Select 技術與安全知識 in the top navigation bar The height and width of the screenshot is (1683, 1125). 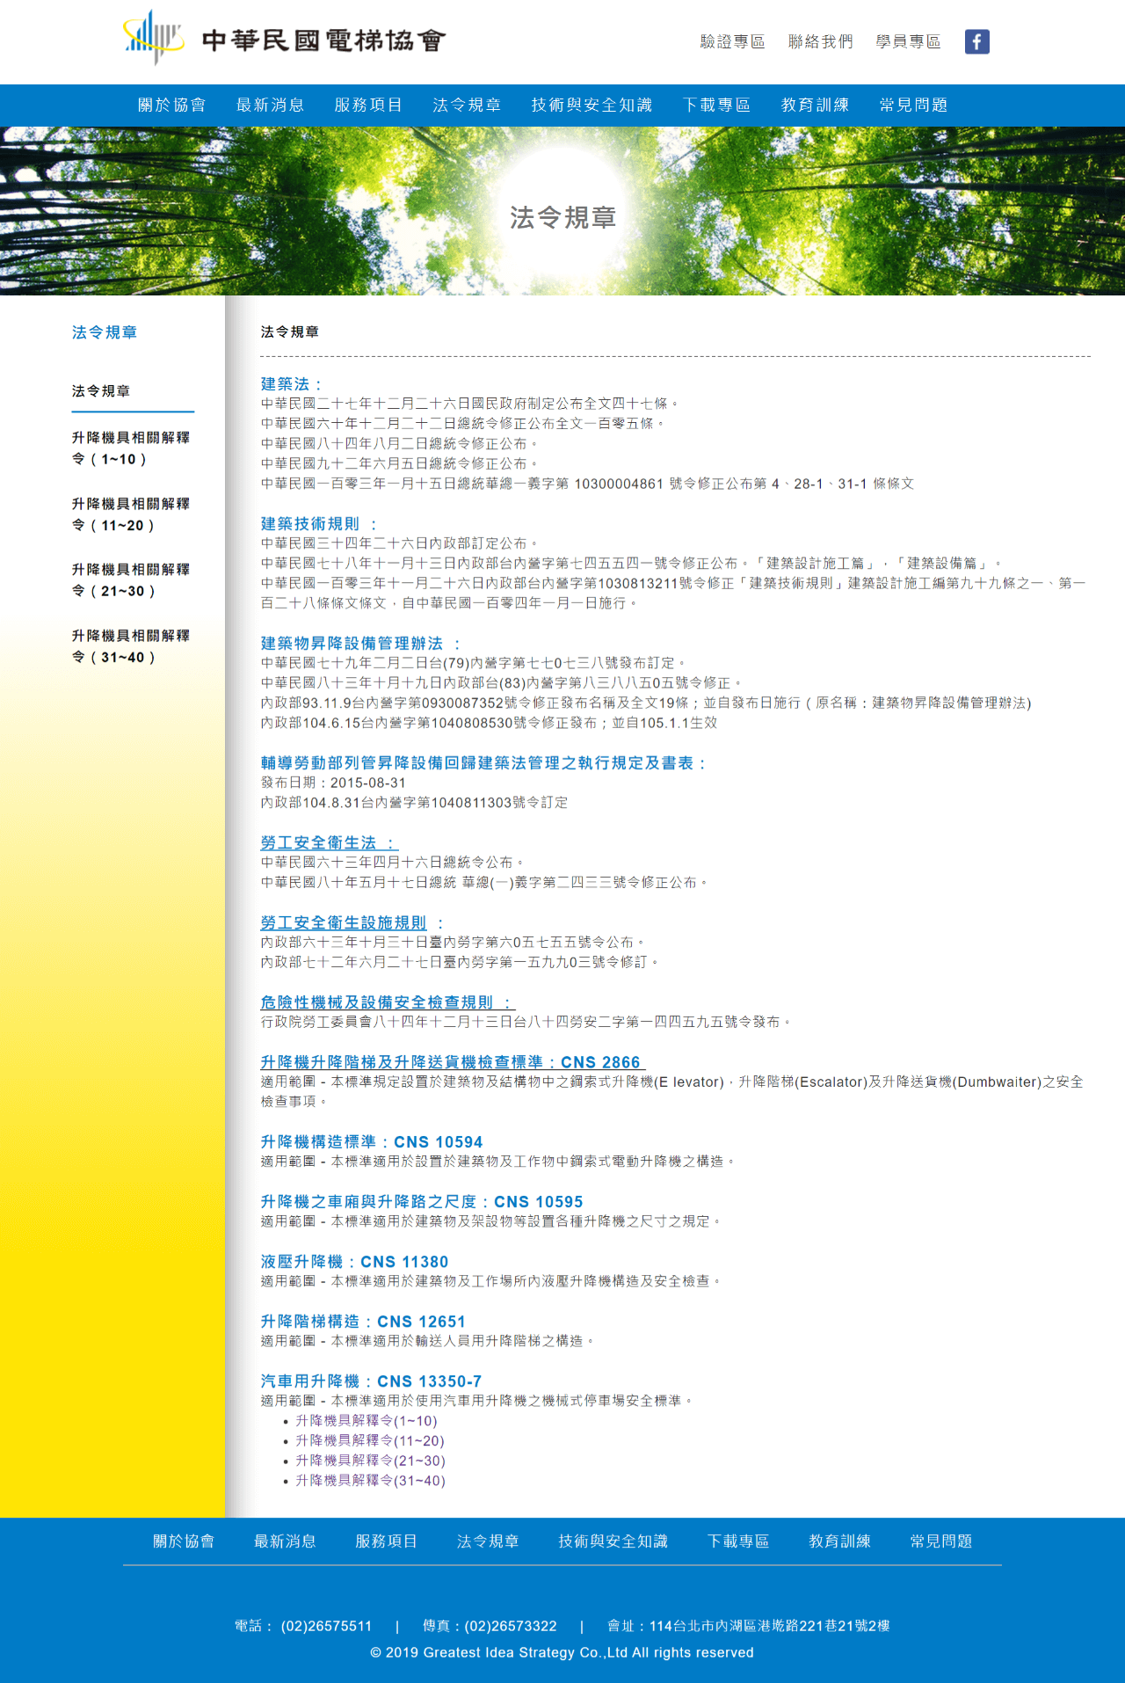click(592, 105)
